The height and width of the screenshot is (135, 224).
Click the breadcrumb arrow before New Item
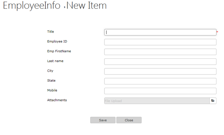pos(65,7)
